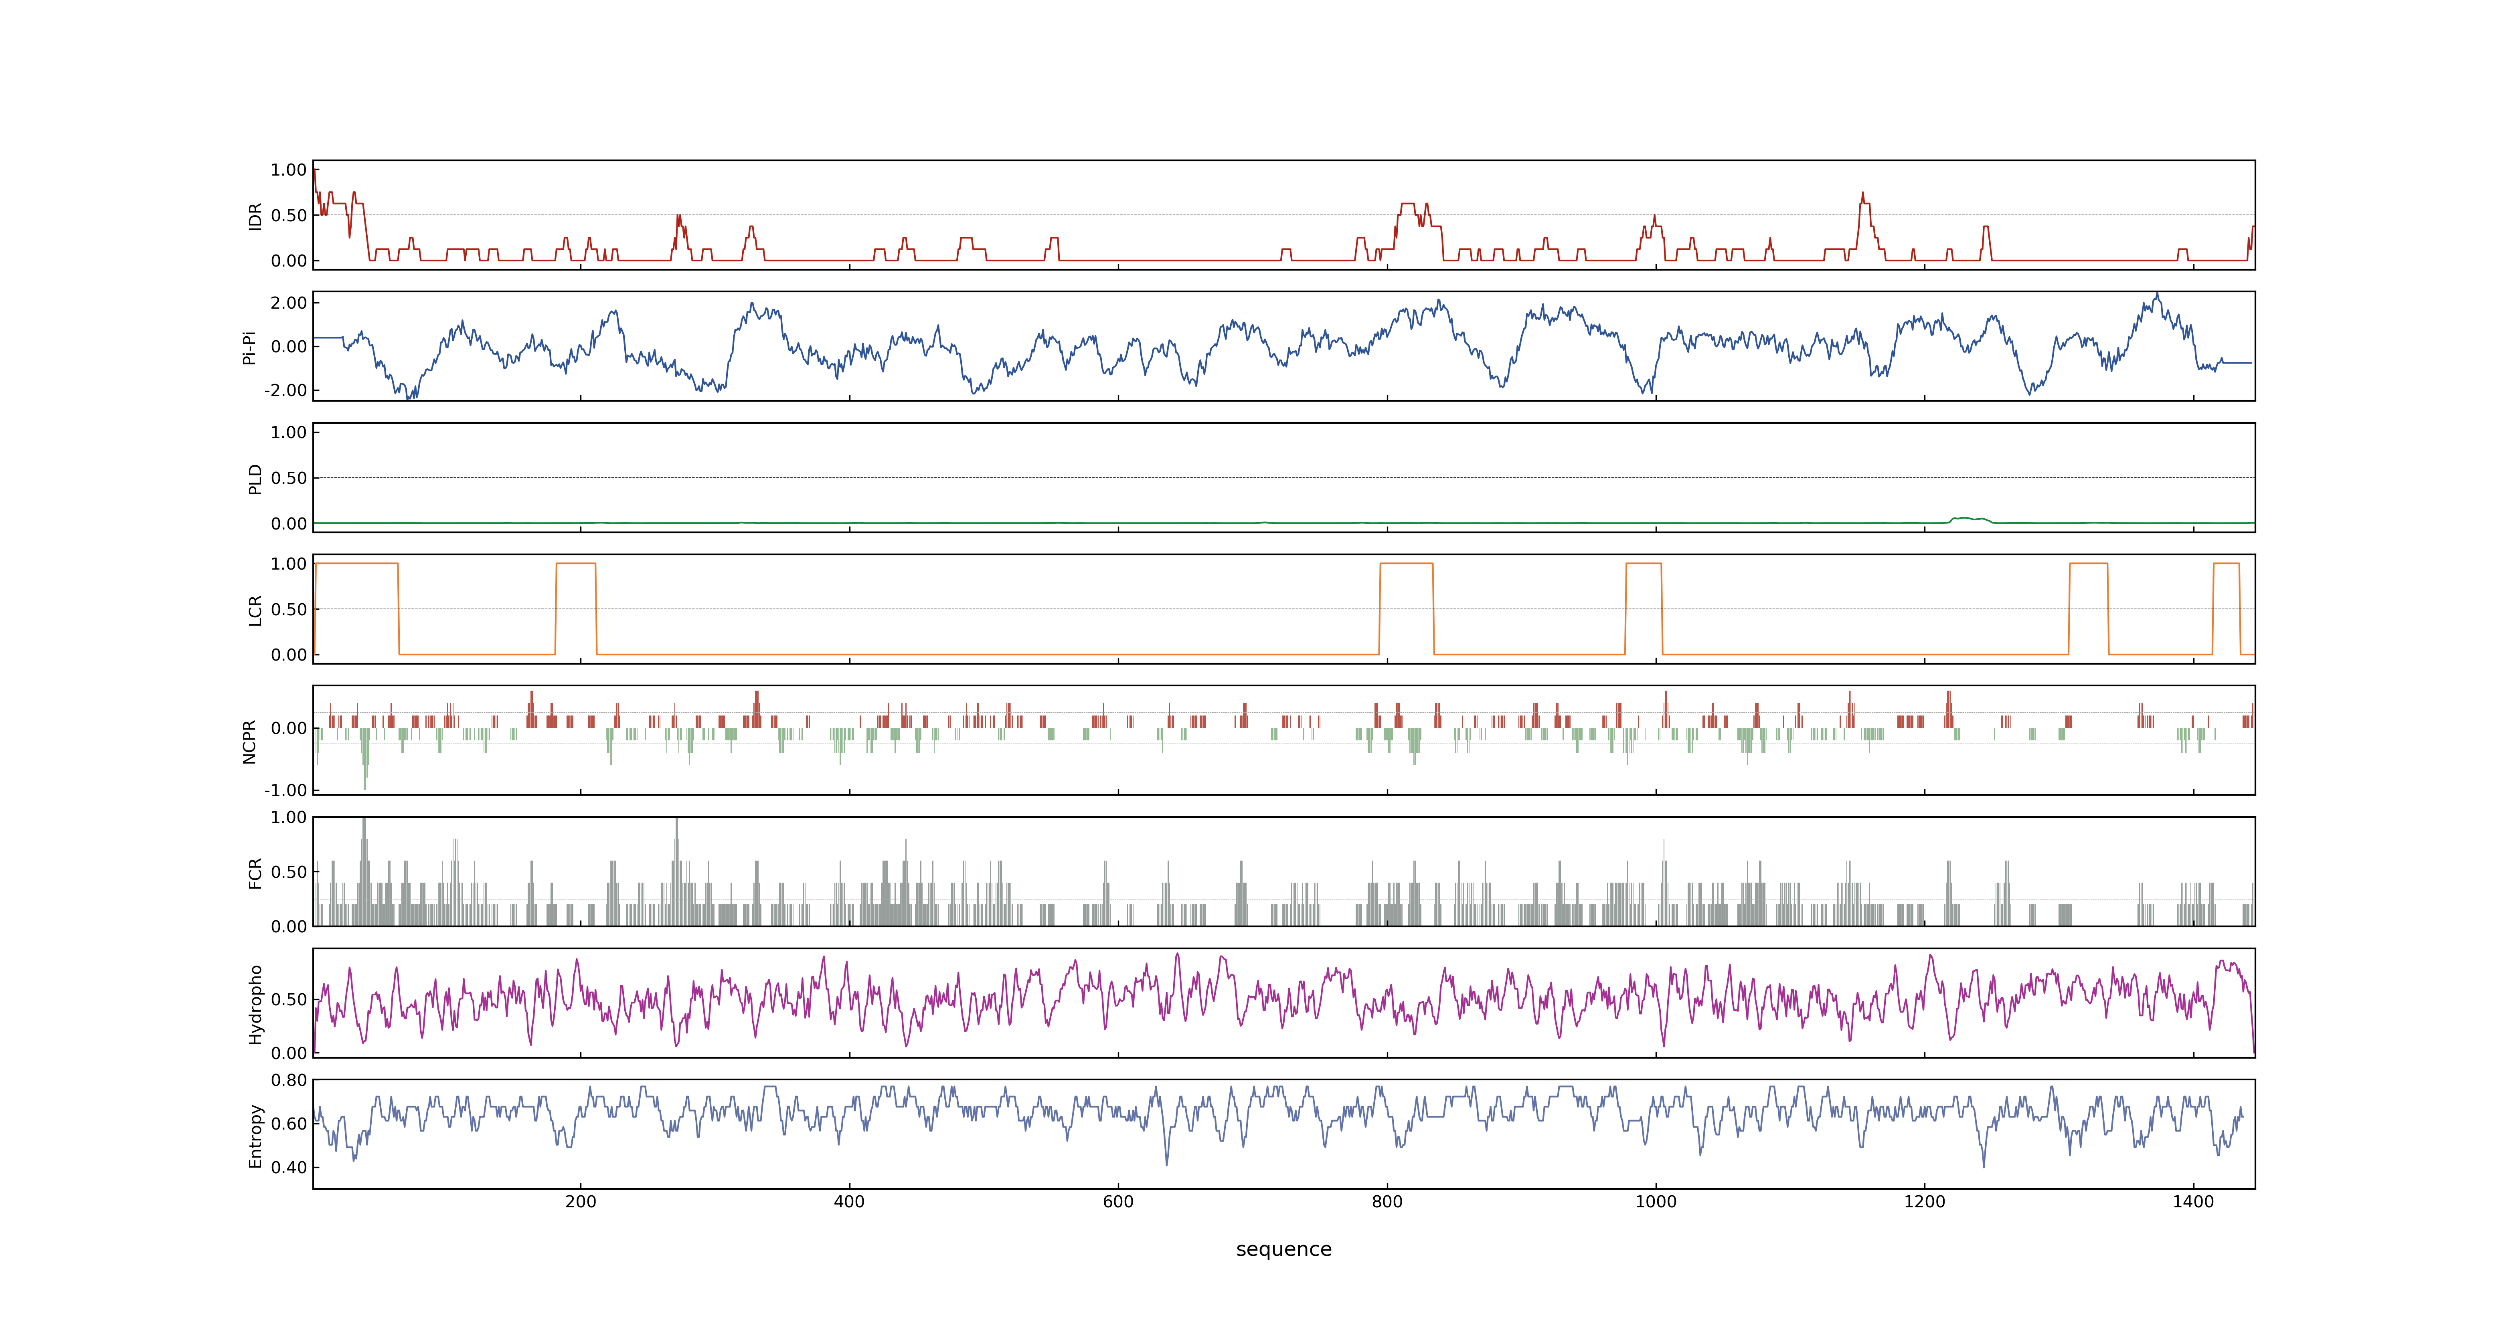
Task: Select the 200 x-axis tick label
Action: coord(581,1202)
